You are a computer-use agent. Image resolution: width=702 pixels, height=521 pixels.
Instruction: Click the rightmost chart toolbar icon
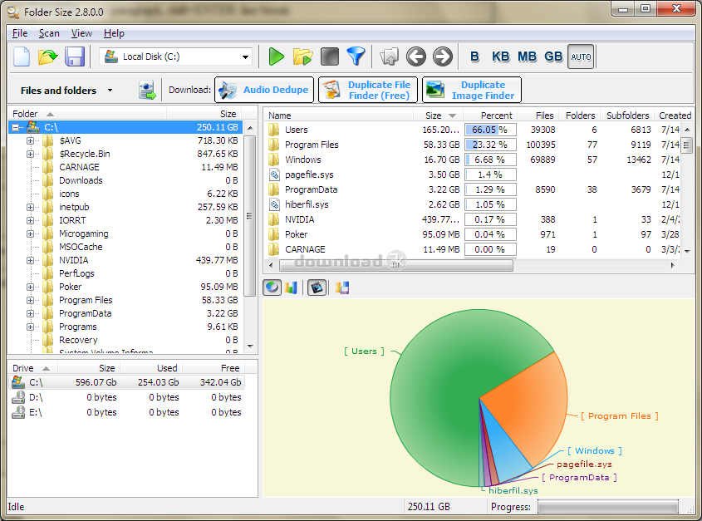pyautogui.click(x=342, y=288)
